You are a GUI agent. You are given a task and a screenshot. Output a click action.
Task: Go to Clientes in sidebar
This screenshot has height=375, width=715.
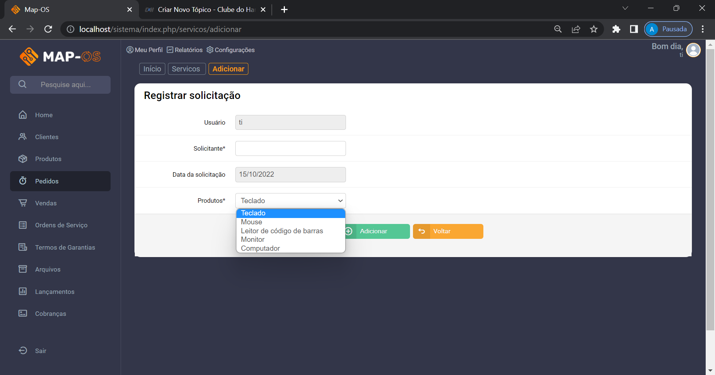(60, 137)
